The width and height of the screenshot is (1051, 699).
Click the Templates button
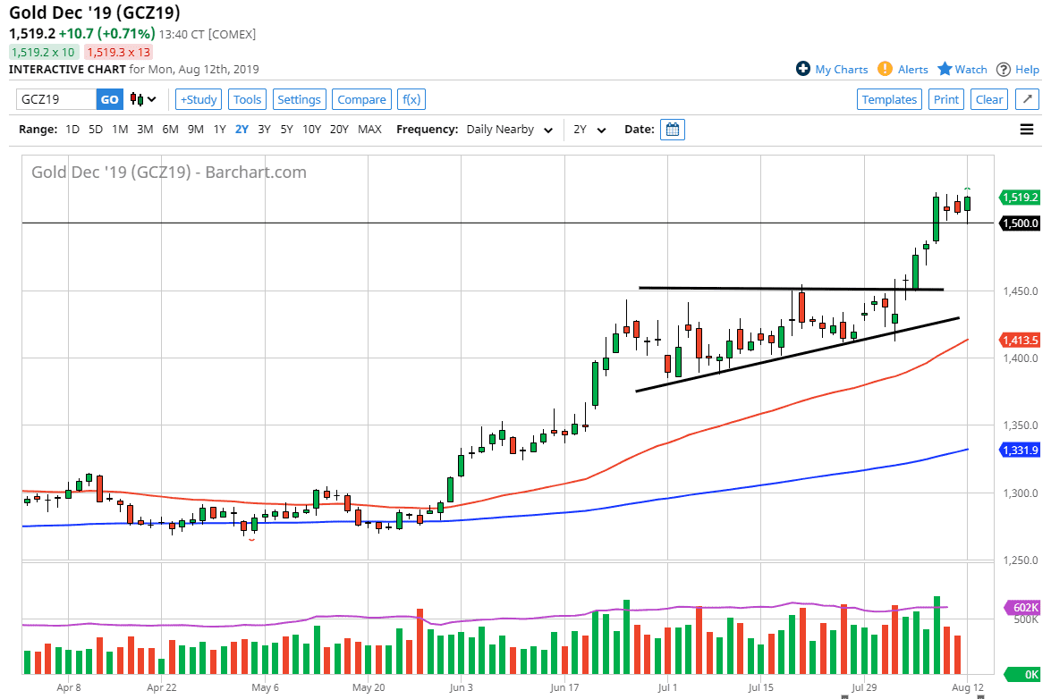click(889, 99)
